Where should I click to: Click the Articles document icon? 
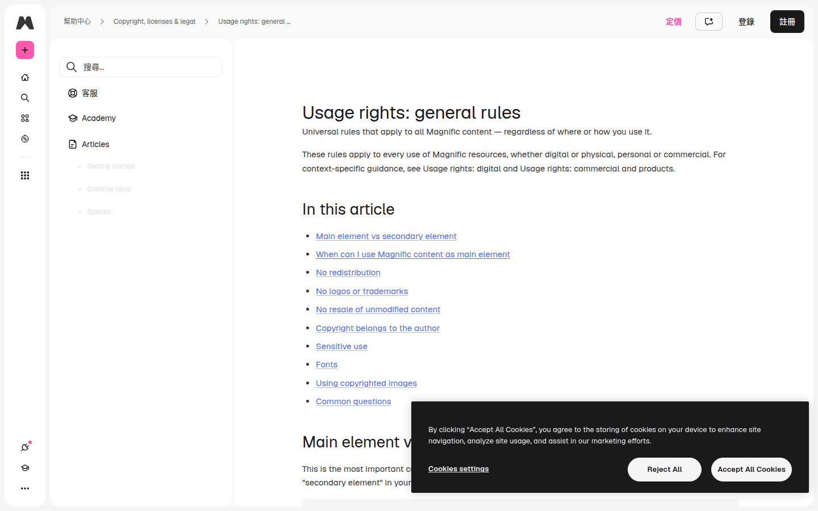click(73, 144)
